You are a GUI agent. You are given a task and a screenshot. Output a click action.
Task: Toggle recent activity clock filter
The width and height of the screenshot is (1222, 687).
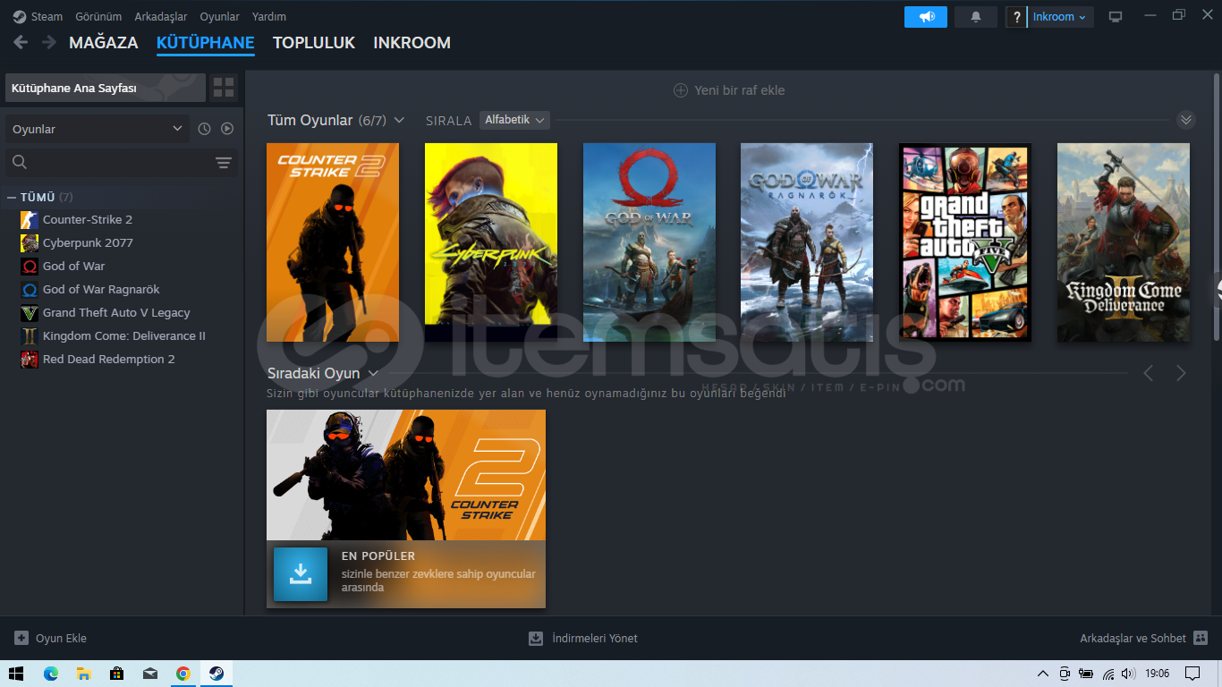[x=204, y=129]
